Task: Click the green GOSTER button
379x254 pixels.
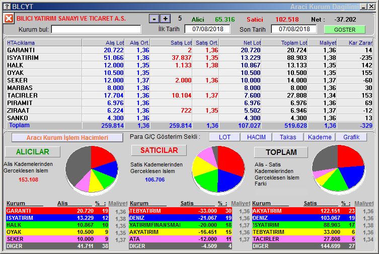Action: (x=345, y=30)
